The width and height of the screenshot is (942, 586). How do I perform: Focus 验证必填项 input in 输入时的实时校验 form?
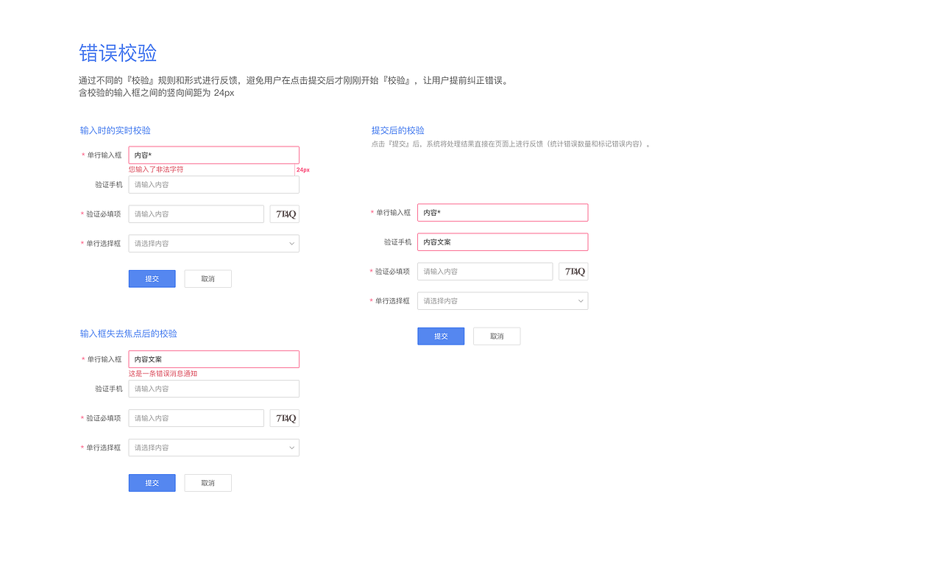coord(196,214)
